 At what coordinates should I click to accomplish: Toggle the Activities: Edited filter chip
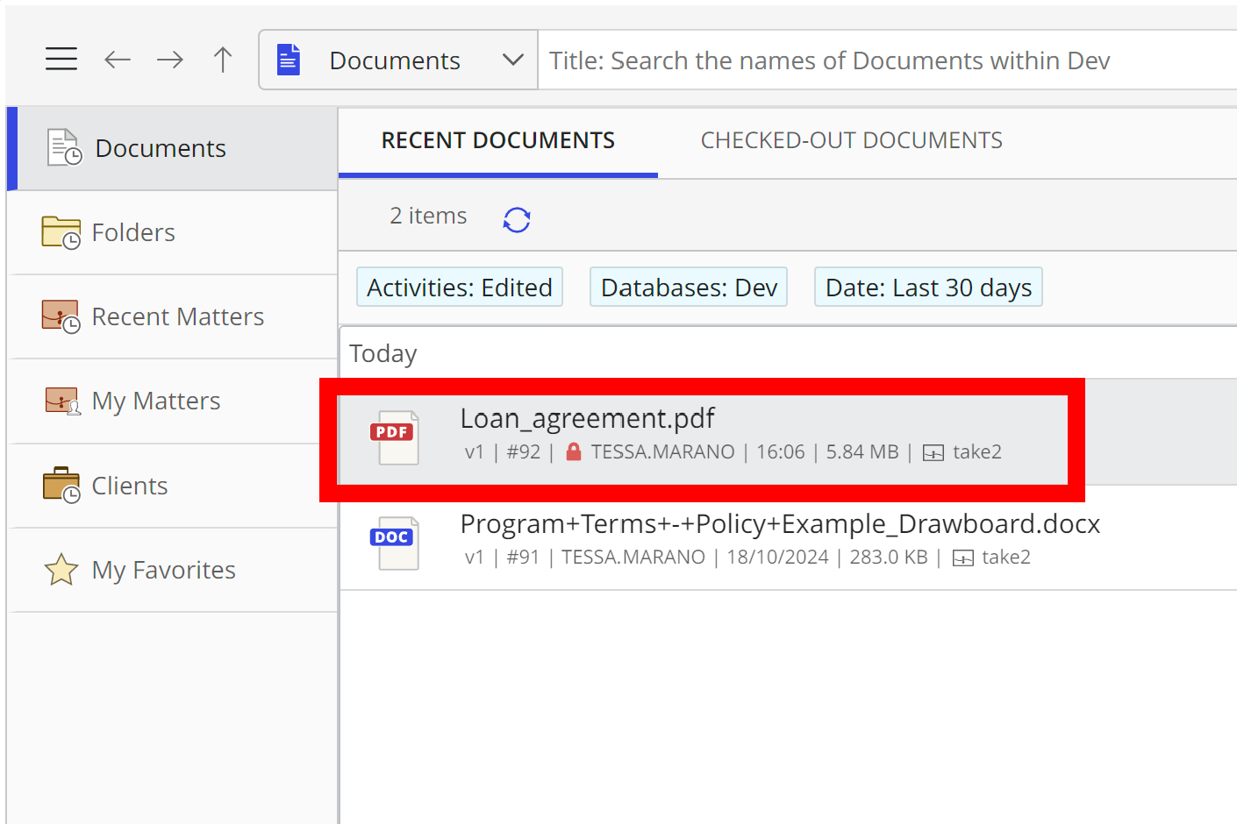coord(459,287)
